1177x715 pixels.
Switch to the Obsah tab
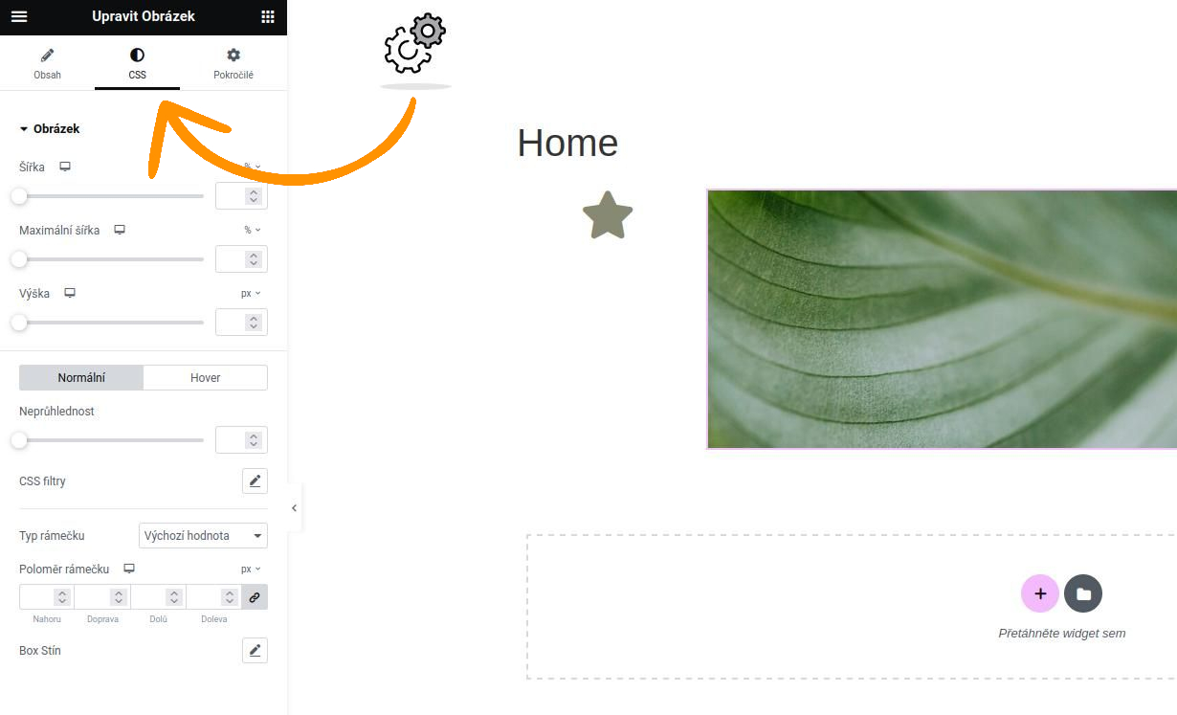tap(47, 64)
